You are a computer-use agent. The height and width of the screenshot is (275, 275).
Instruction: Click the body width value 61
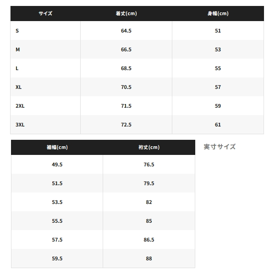[218, 125]
